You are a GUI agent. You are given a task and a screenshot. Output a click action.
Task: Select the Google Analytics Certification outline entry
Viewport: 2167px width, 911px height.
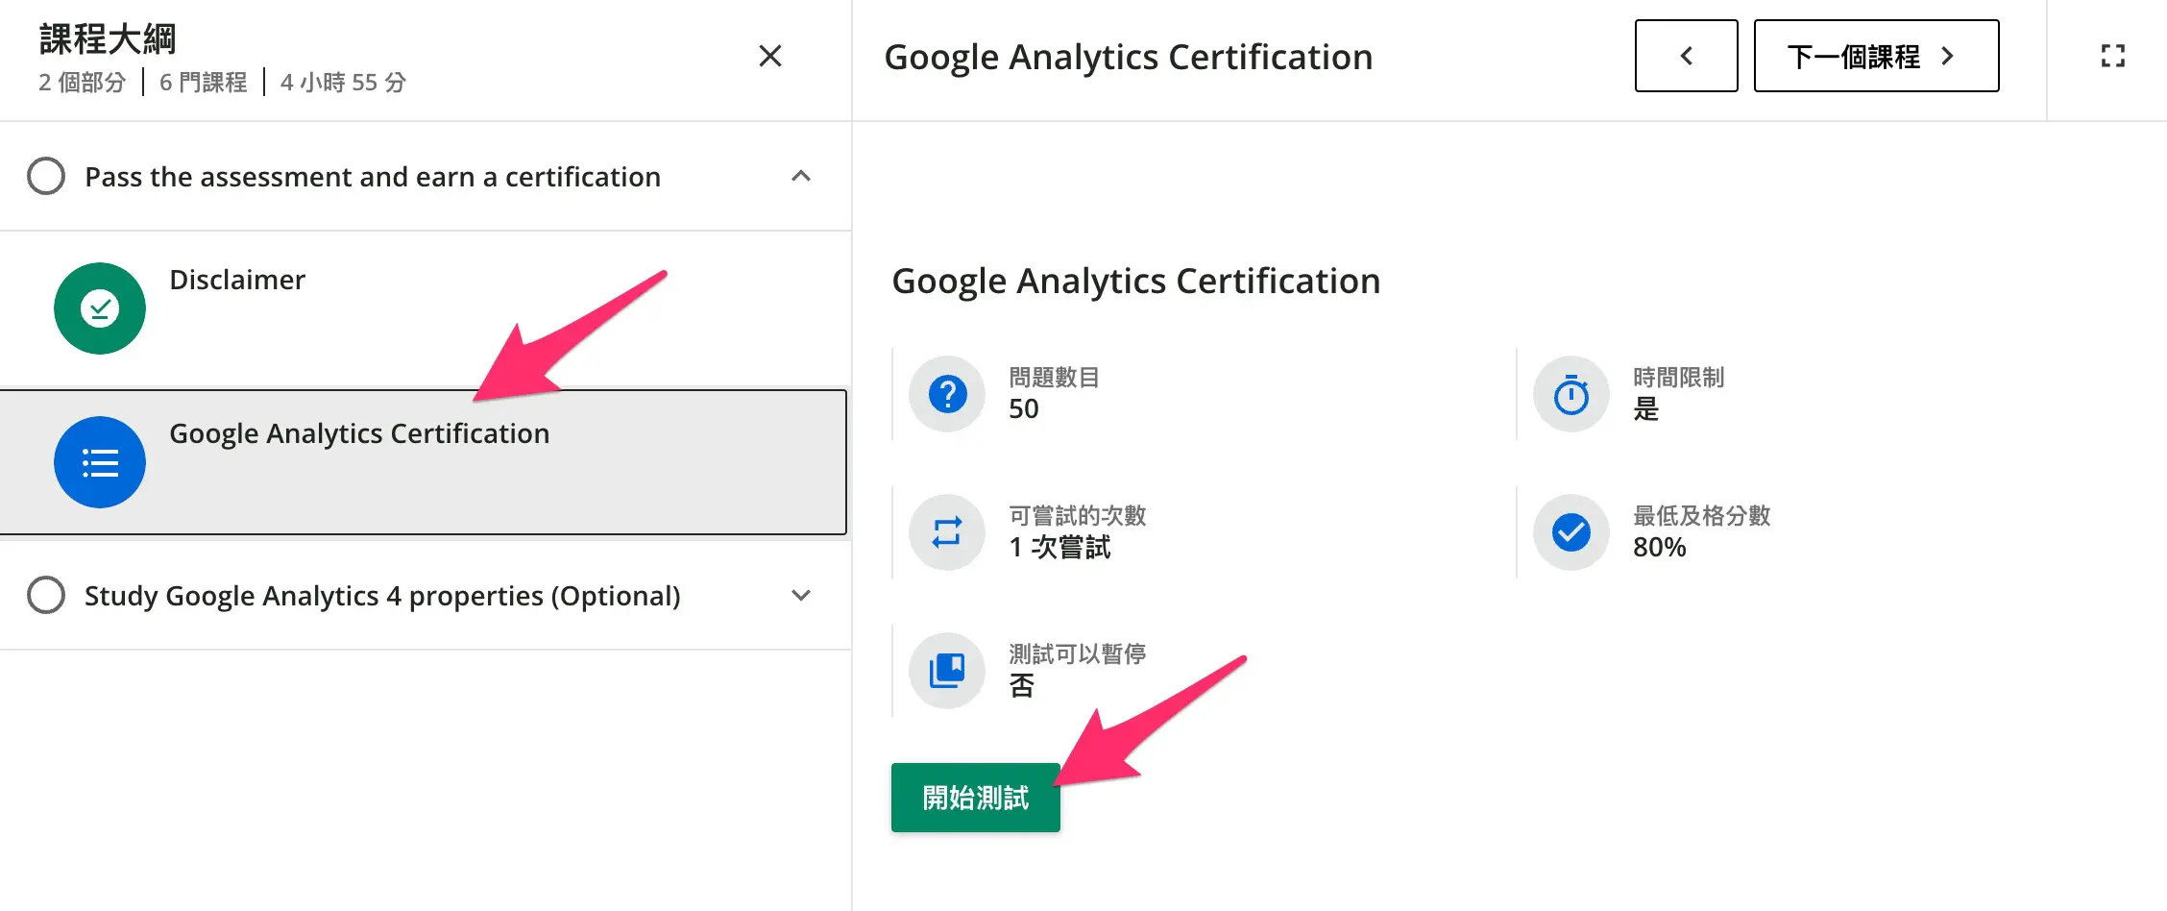click(x=359, y=433)
